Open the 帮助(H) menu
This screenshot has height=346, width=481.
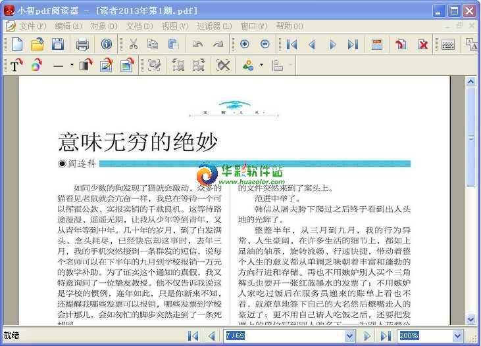(x=290, y=26)
